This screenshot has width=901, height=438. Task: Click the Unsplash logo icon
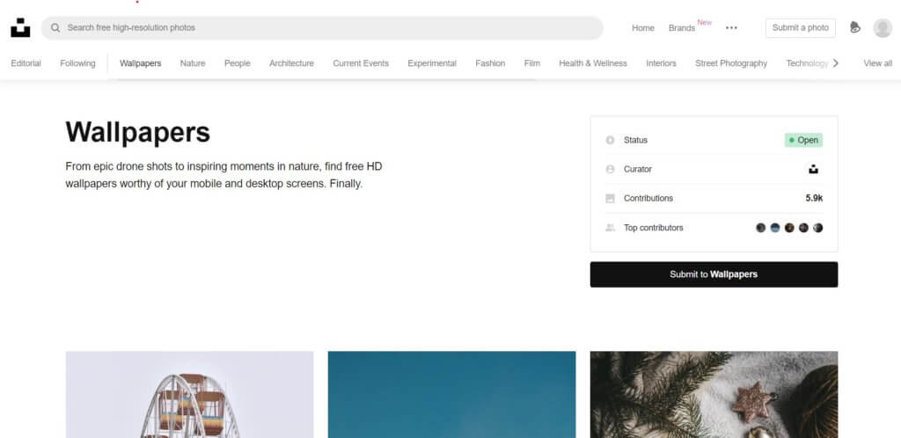pos(20,27)
